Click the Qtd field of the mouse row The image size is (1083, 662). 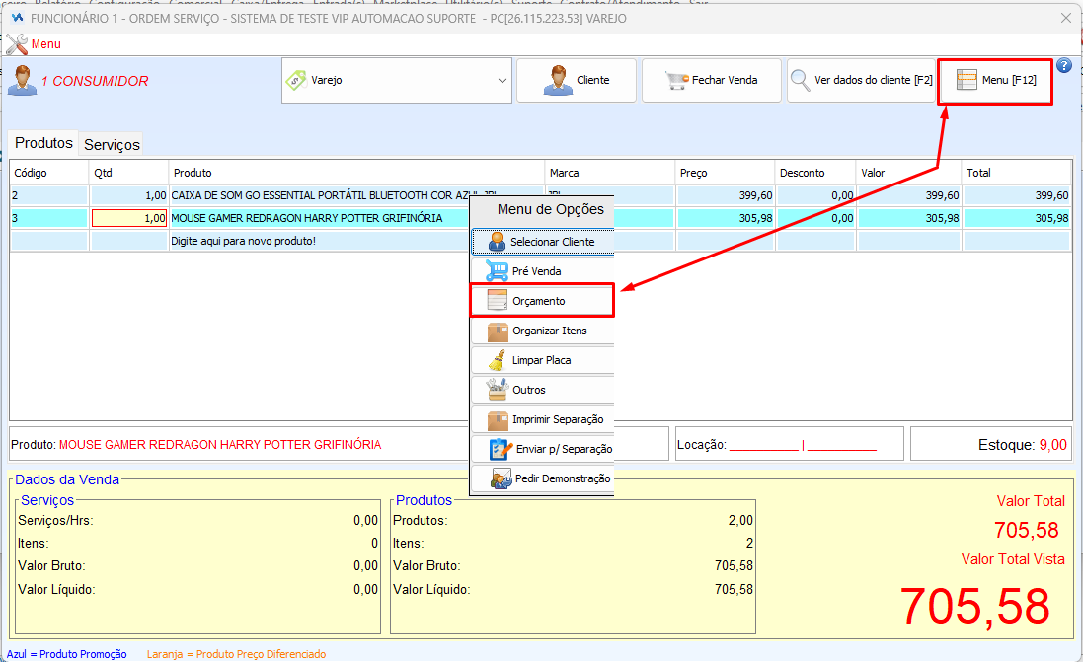click(x=129, y=218)
